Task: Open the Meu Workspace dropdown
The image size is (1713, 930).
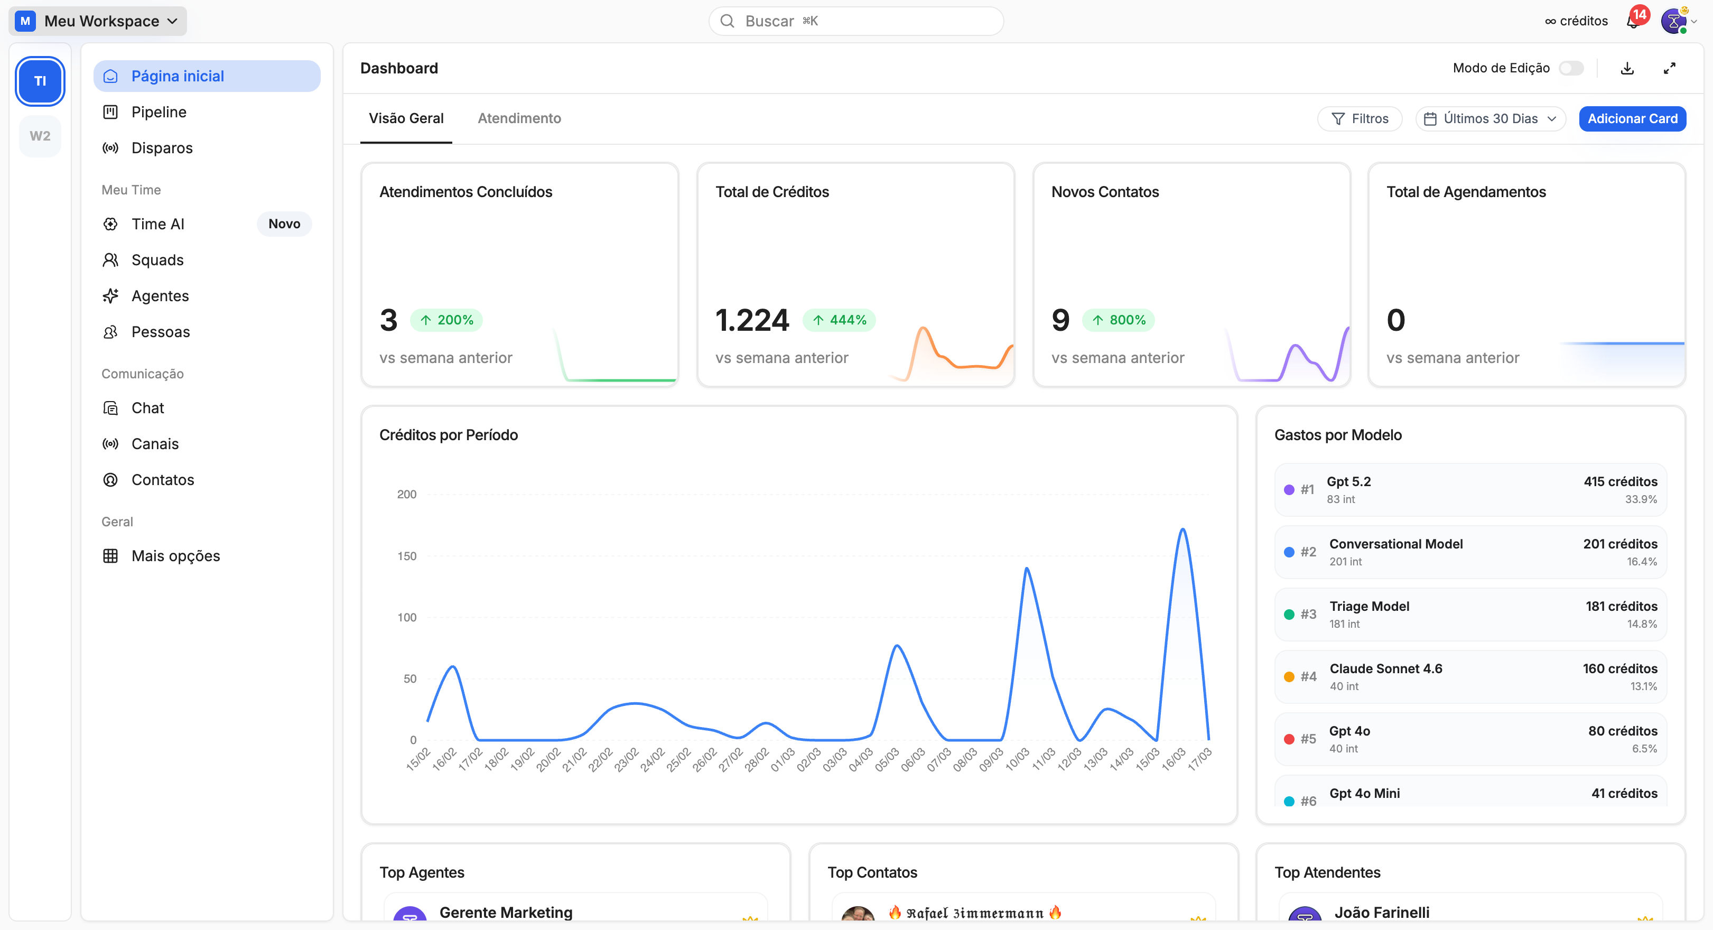Action: (97, 21)
